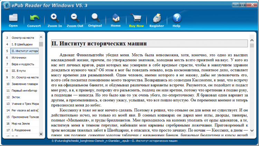Image resolution: width=259 pixels, height=146 pixels.
Task: Click the Zoom In magnifier icon
Action: 55,18
